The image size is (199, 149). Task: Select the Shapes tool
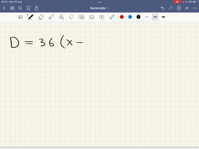pyautogui.click(x=61, y=17)
